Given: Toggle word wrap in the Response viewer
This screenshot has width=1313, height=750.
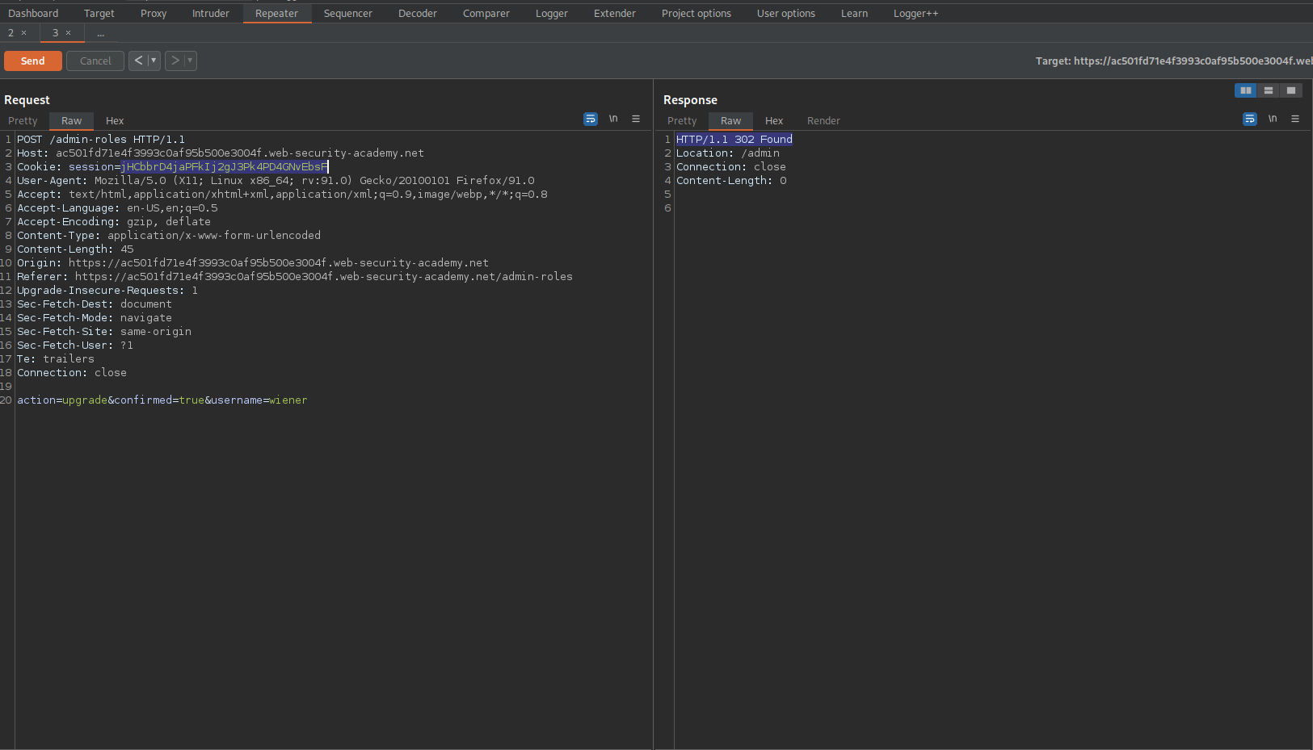Looking at the screenshot, I should 1250,119.
